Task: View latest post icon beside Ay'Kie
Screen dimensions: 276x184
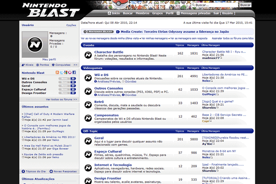Action: (213, 144)
